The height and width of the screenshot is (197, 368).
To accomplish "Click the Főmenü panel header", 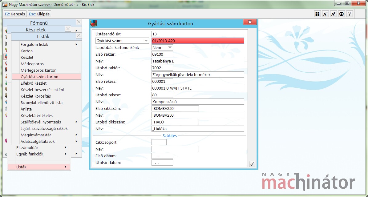I will 39,23.
